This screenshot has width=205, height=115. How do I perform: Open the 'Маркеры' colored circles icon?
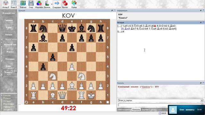click(39, 4)
